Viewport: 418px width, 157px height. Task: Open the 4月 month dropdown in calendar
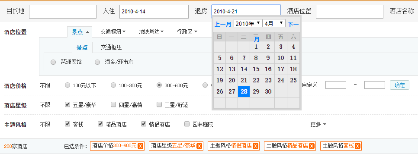(x=274, y=23)
